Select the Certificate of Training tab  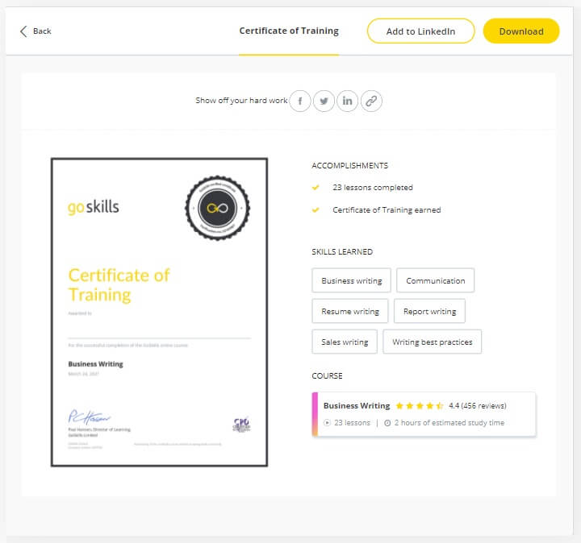pyautogui.click(x=289, y=31)
